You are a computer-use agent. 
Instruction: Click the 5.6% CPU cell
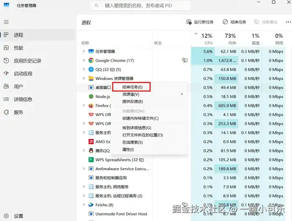coord(203,51)
